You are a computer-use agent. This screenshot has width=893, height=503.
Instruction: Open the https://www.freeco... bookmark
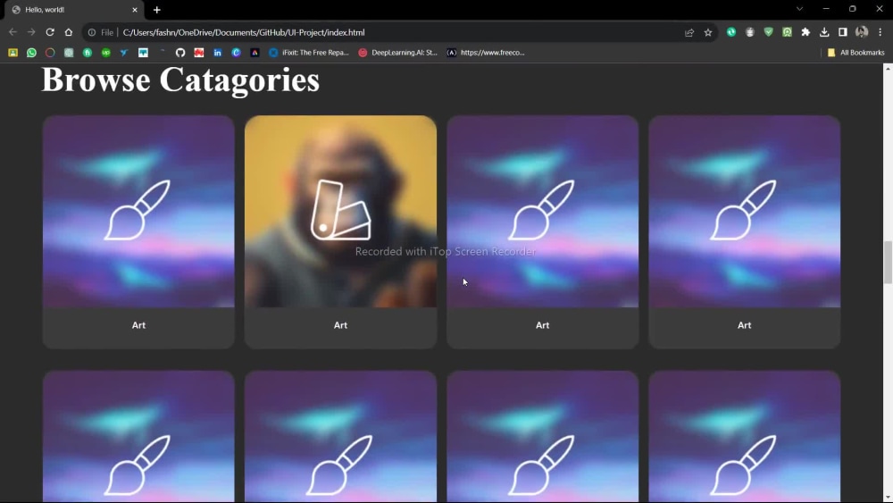pos(486,53)
